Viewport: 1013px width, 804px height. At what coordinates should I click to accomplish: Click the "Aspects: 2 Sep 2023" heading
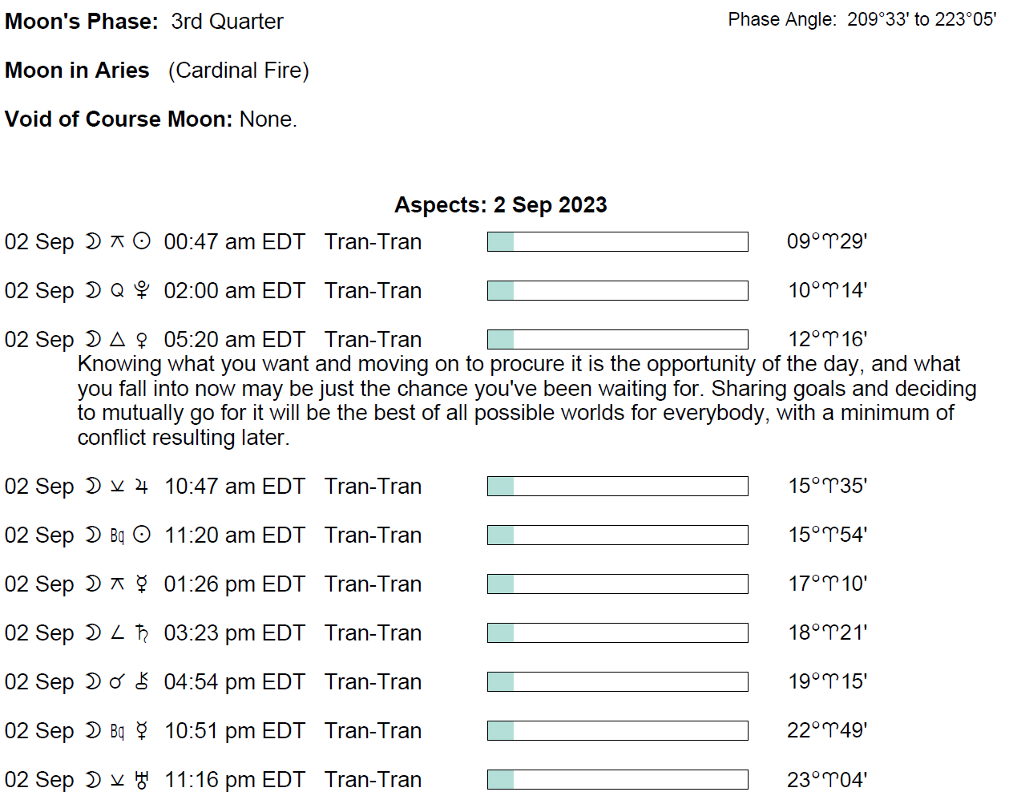tap(500, 205)
